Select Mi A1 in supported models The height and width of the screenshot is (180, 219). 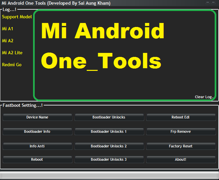(x=8, y=29)
